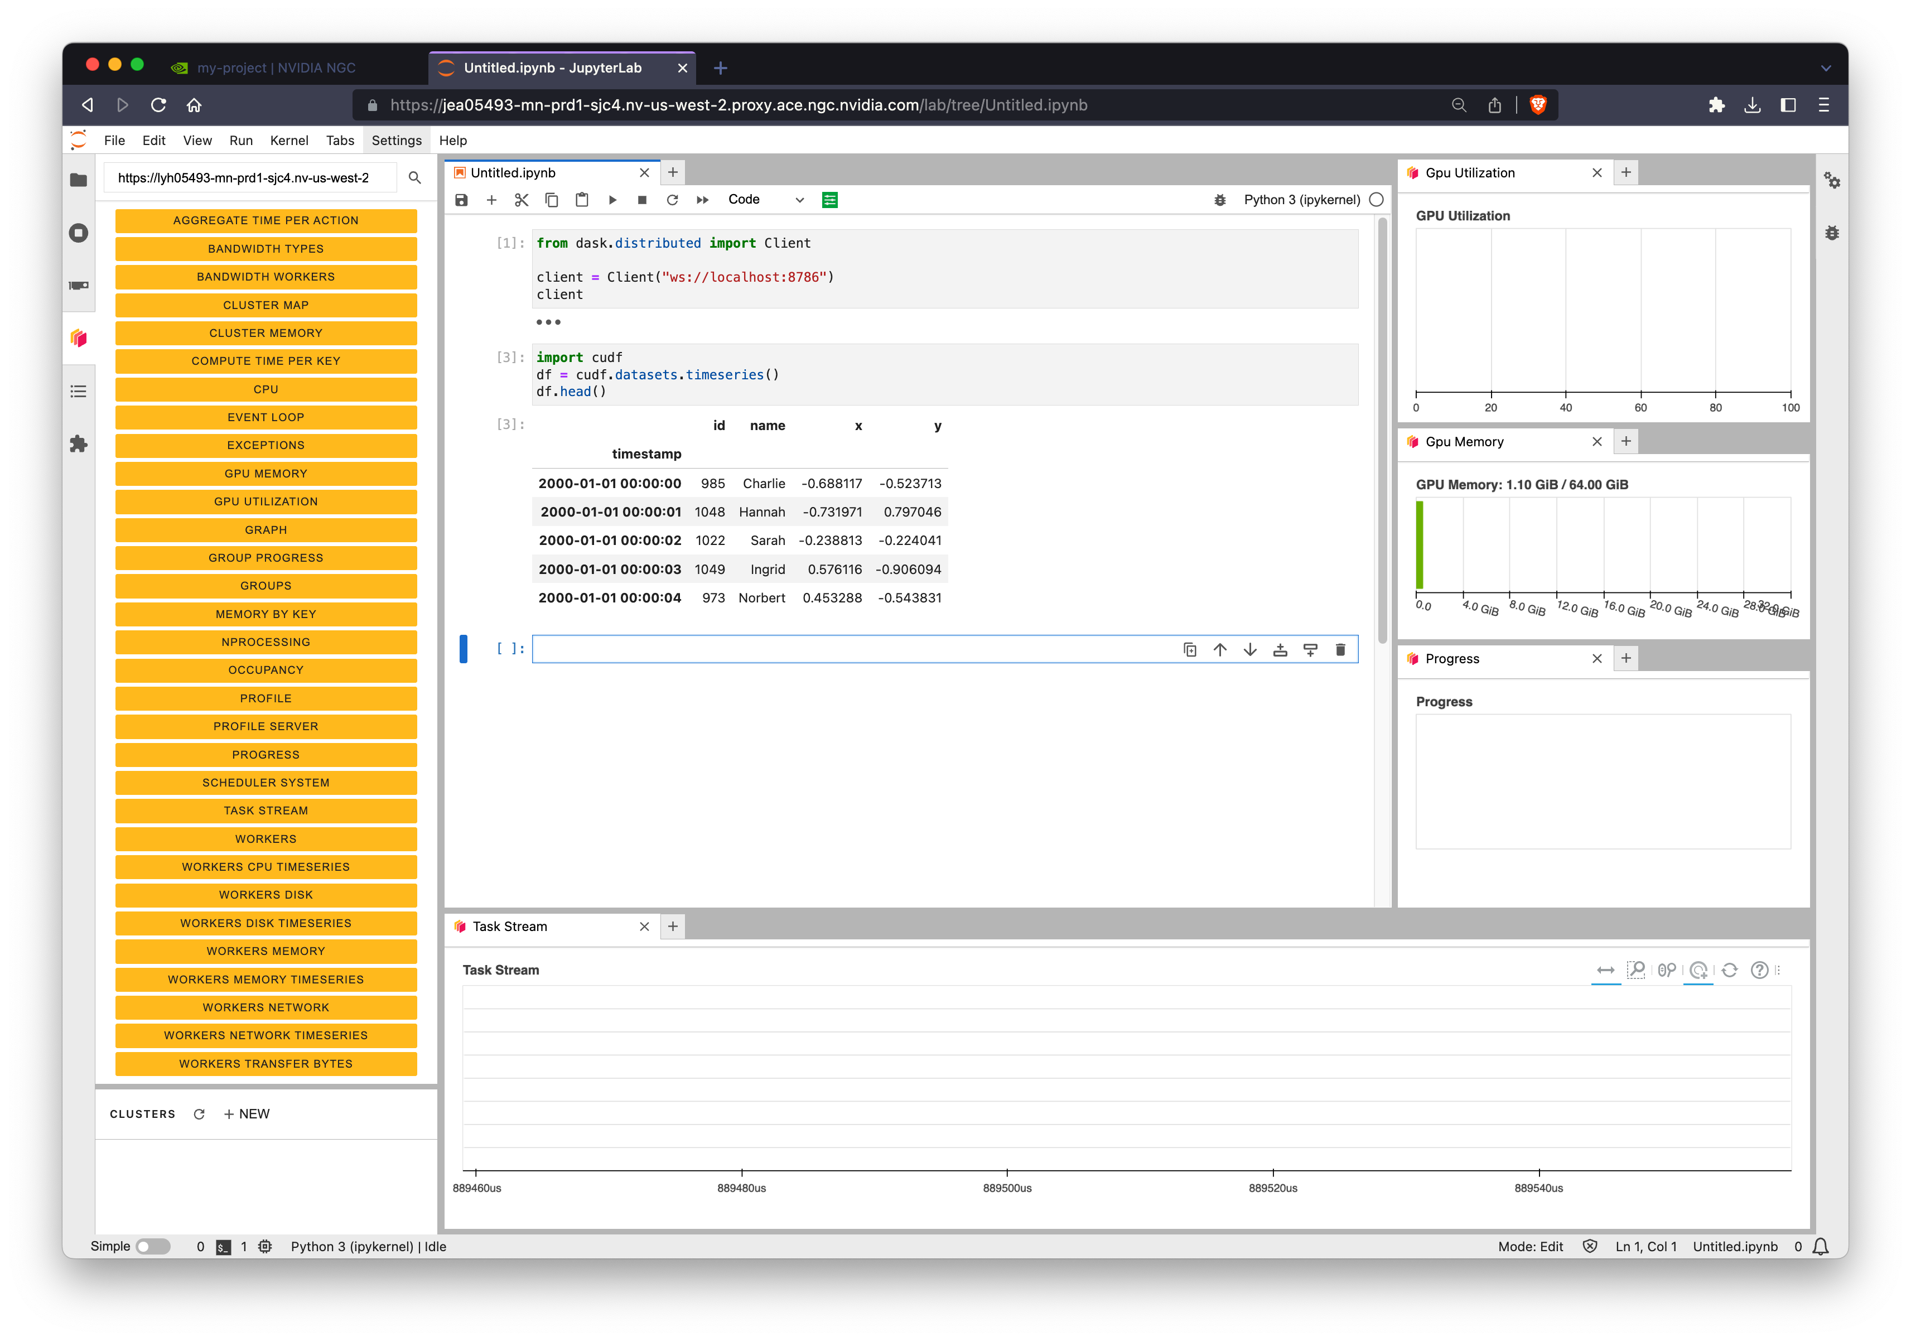Refresh the clusters list
The width and height of the screenshot is (1911, 1341).
point(199,1115)
